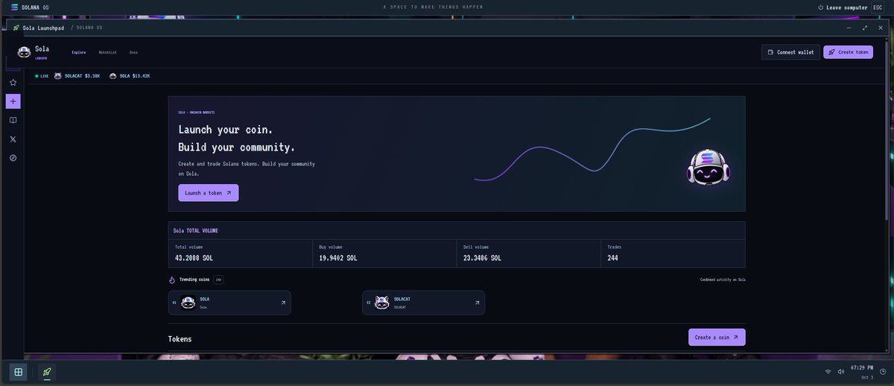The height and width of the screenshot is (386, 894).
Task: Open the arrow on SOLACAT trending card
Action: pyautogui.click(x=477, y=303)
